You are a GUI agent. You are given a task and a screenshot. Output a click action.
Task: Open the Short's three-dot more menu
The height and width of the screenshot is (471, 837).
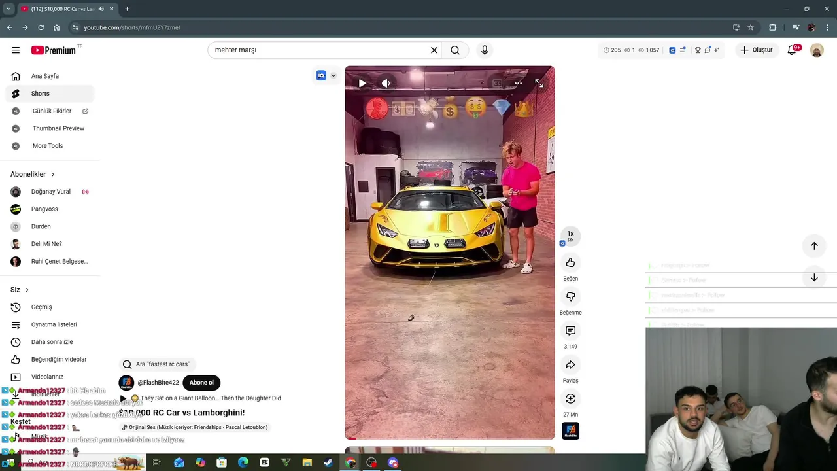click(518, 83)
